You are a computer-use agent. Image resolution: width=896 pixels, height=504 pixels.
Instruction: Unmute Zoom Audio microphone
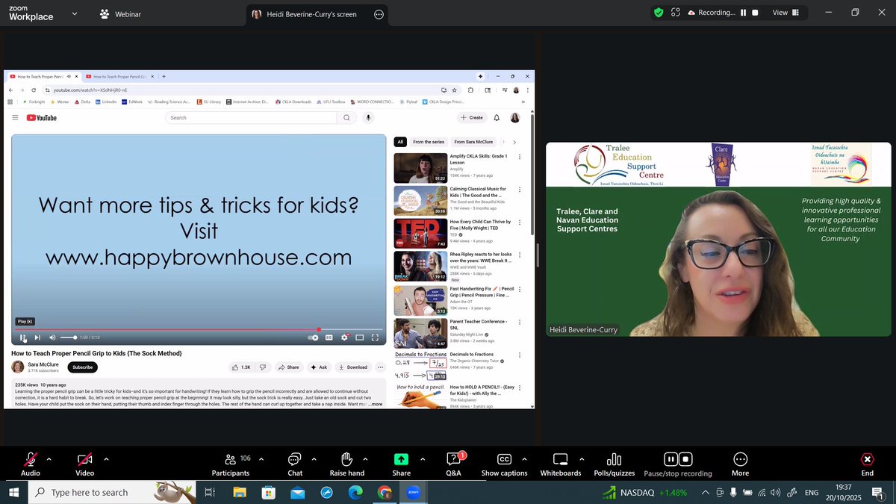pos(31,464)
